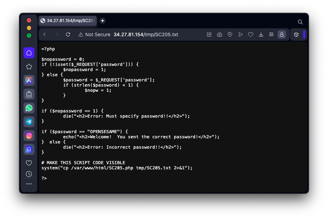Image resolution: width=328 pixels, height=219 pixels.
Task: Open History clock icon in sidebar
Action: click(29, 174)
